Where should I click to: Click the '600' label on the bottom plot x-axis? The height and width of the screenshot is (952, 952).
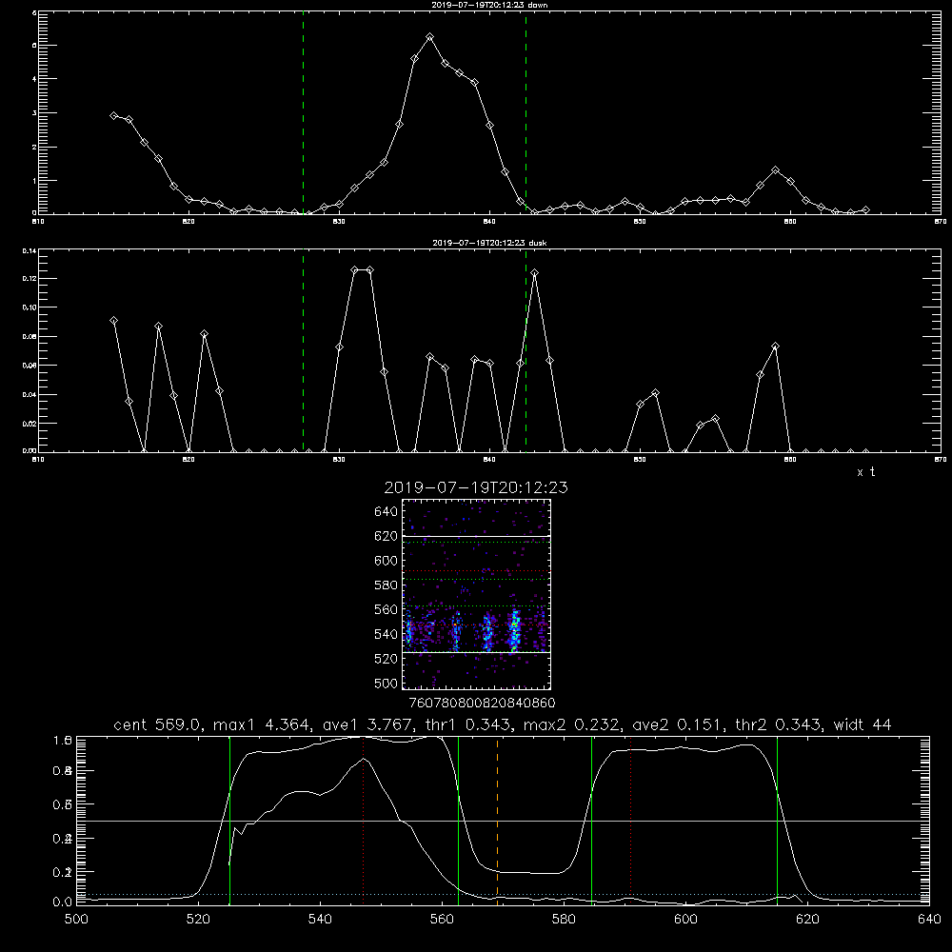pos(686,920)
